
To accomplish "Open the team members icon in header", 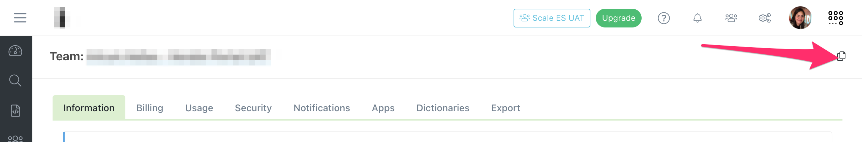I will pos(731,18).
